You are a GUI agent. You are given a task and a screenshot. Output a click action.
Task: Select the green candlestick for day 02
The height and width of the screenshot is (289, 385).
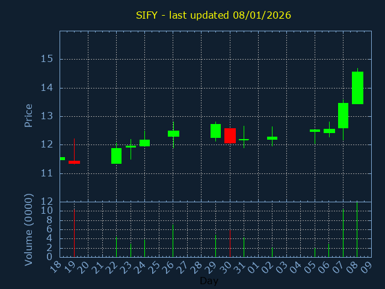point(272,138)
